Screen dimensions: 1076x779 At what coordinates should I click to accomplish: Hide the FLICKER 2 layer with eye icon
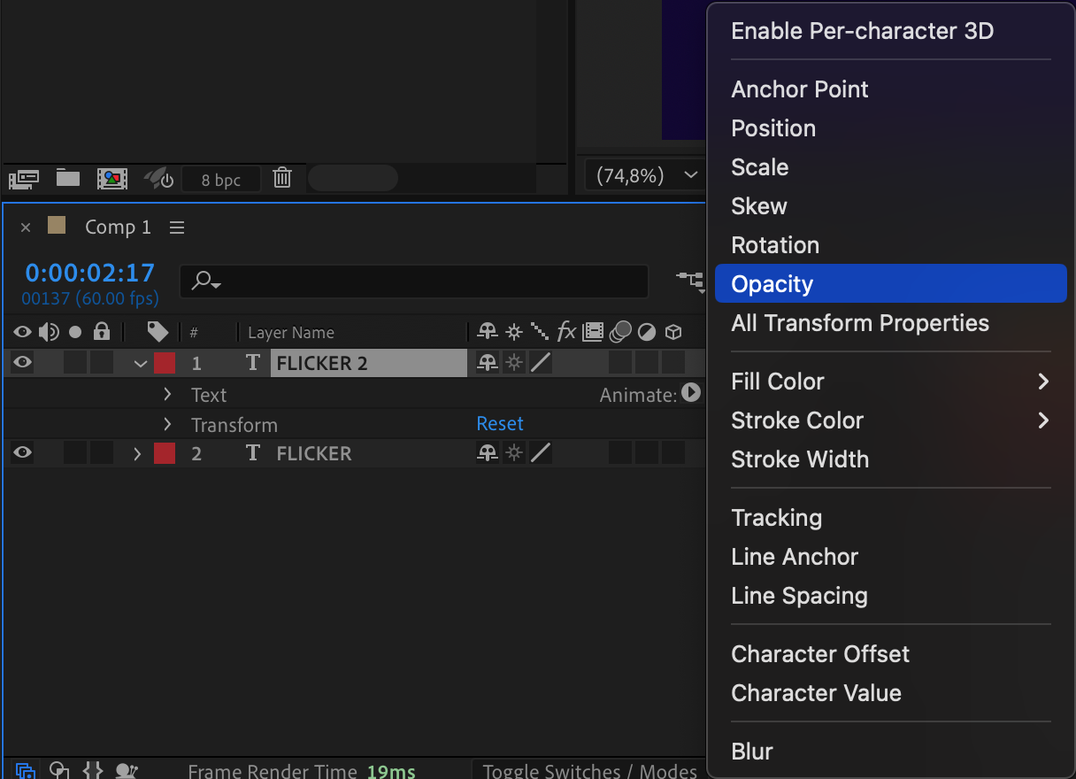click(22, 362)
